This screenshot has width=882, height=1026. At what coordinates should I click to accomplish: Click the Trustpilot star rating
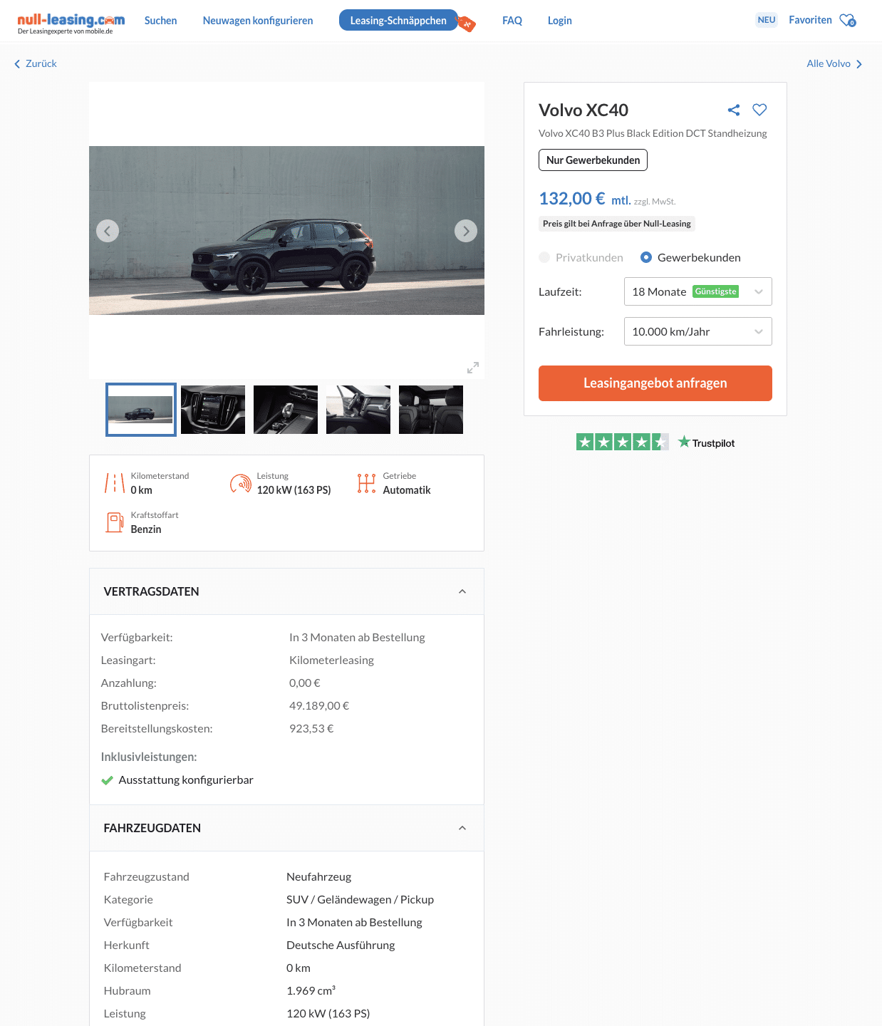pos(623,442)
